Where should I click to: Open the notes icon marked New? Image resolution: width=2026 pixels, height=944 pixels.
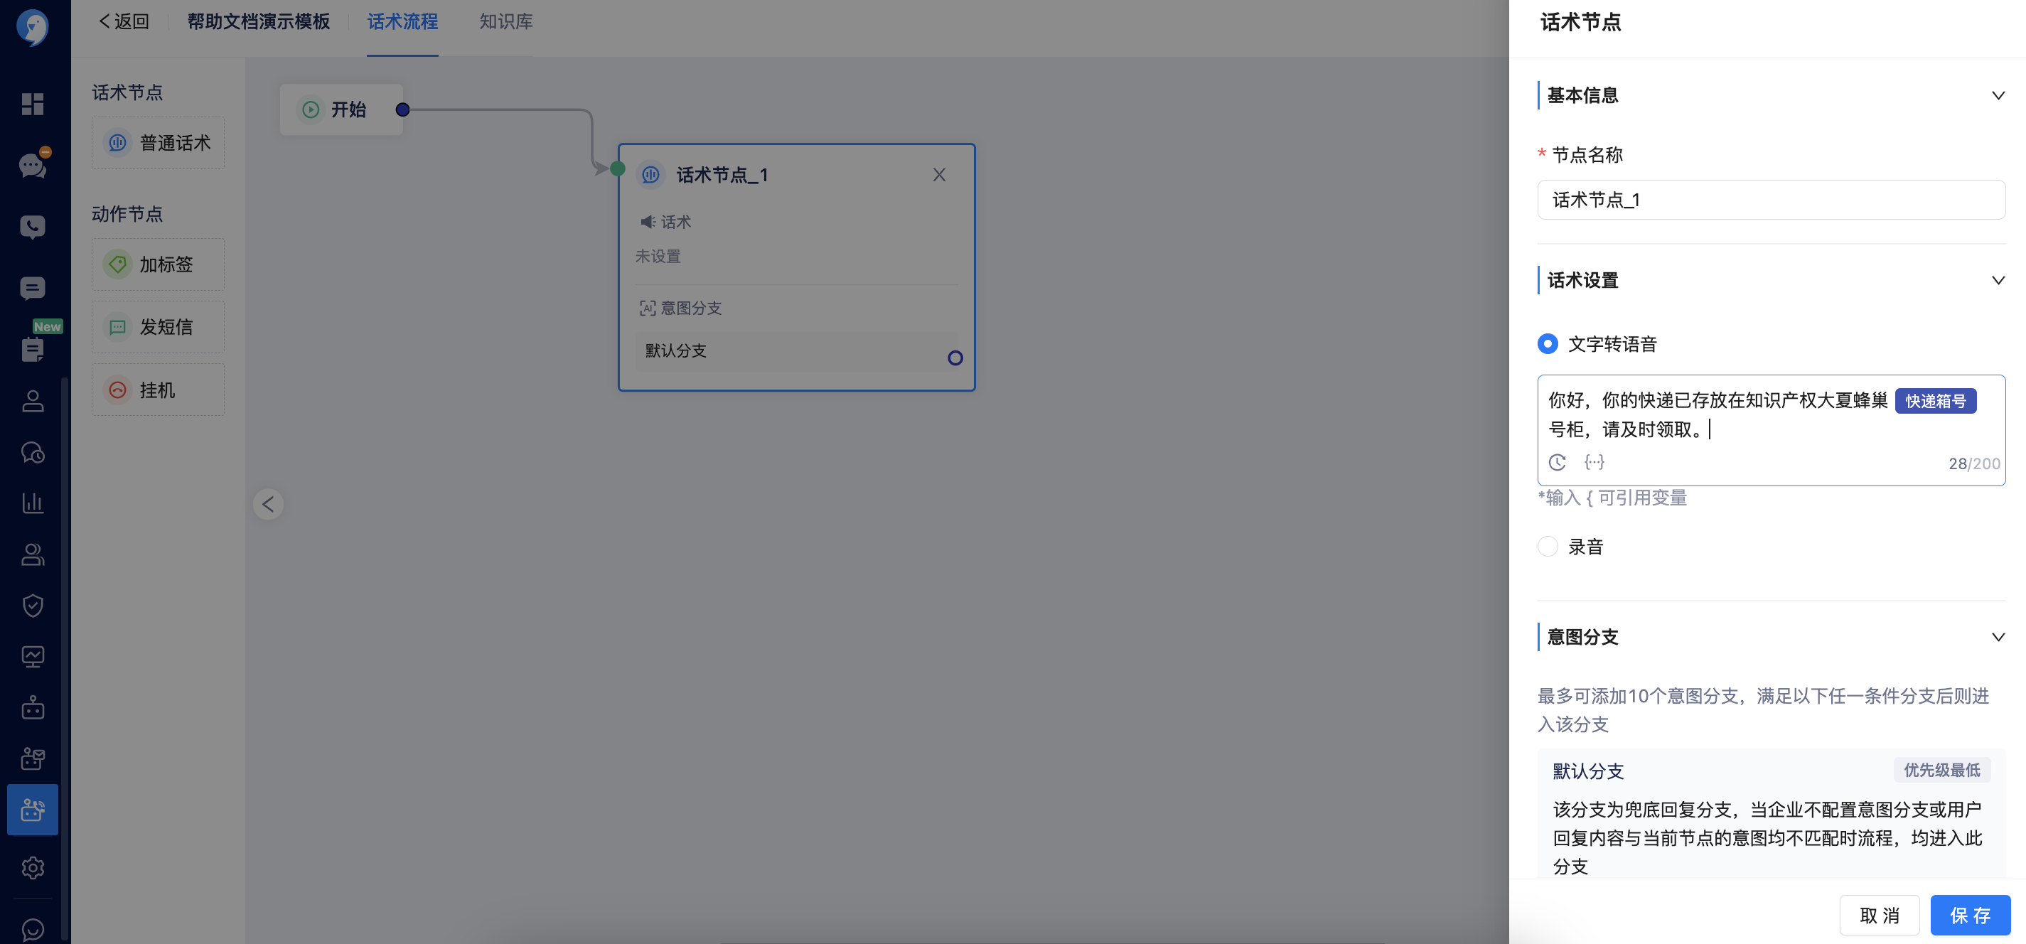point(32,348)
